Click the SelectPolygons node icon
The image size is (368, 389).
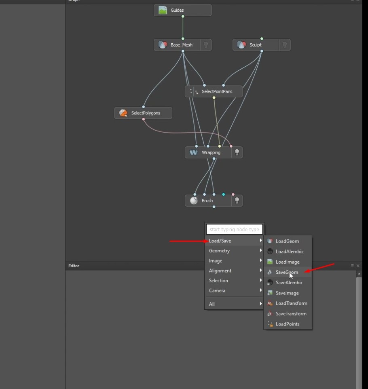(123, 113)
